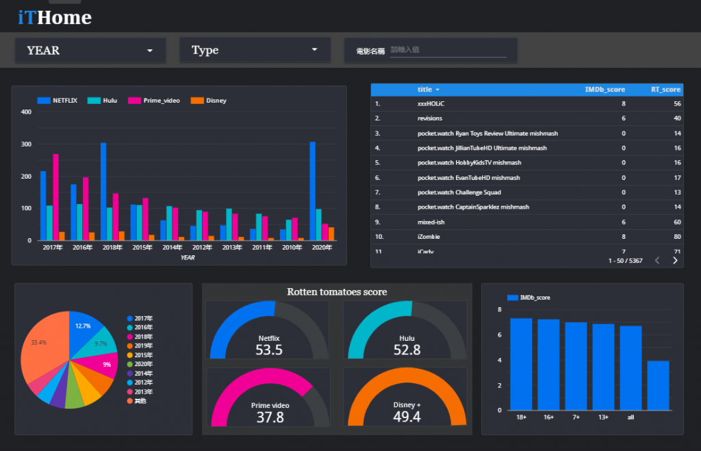
Task: Select 其他 in pie chart legend
Action: [137, 401]
